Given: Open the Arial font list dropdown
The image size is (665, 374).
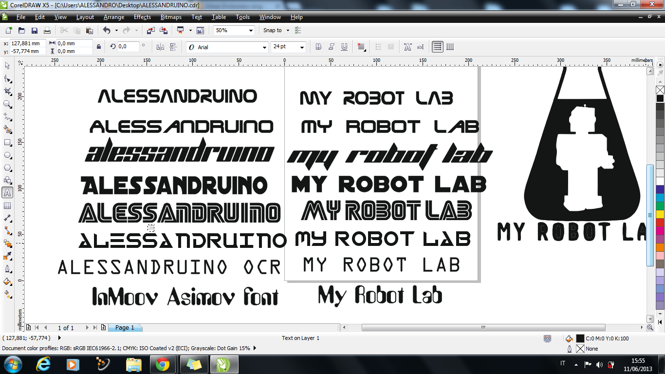Looking at the screenshot, I should [x=265, y=47].
